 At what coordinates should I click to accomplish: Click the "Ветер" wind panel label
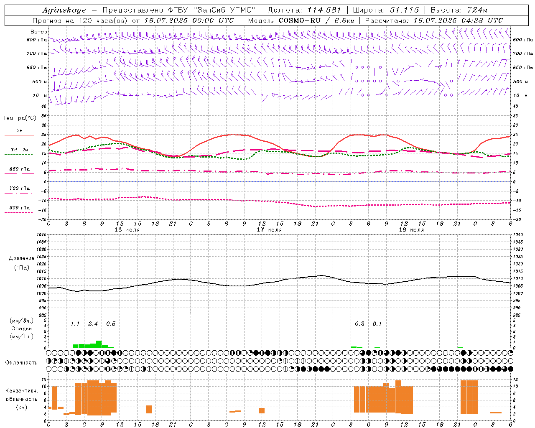point(39,32)
